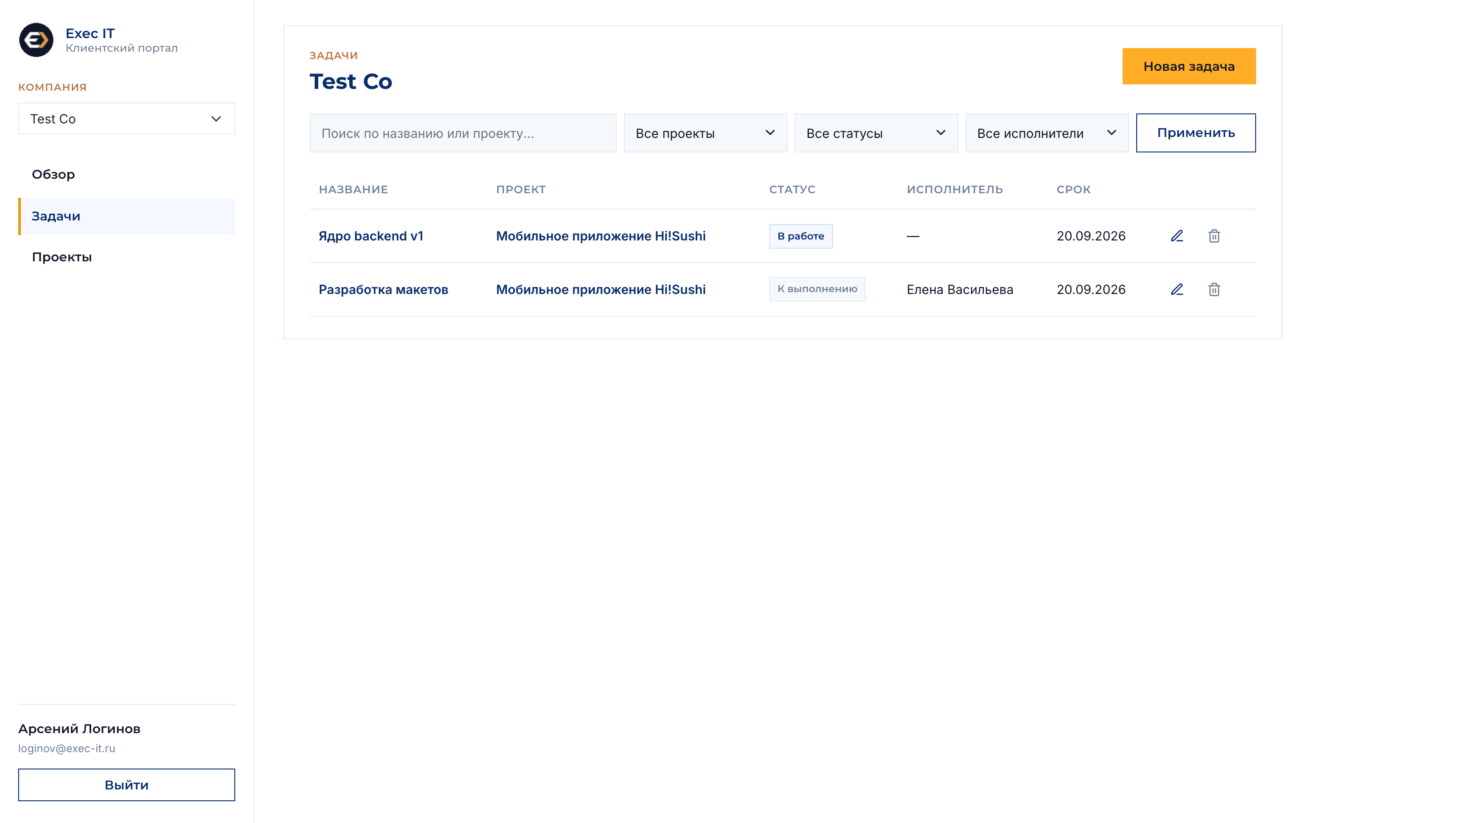Click the 'Применить' filter button
The image size is (1465, 823).
1195,133
